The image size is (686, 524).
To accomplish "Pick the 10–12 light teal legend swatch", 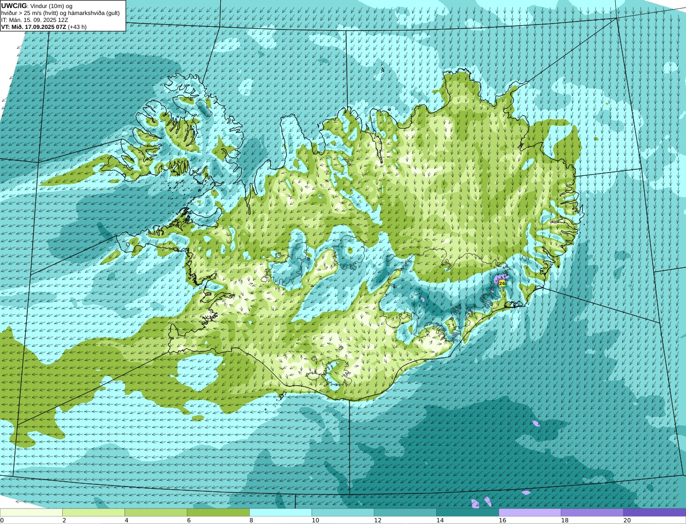I will point(343,512).
